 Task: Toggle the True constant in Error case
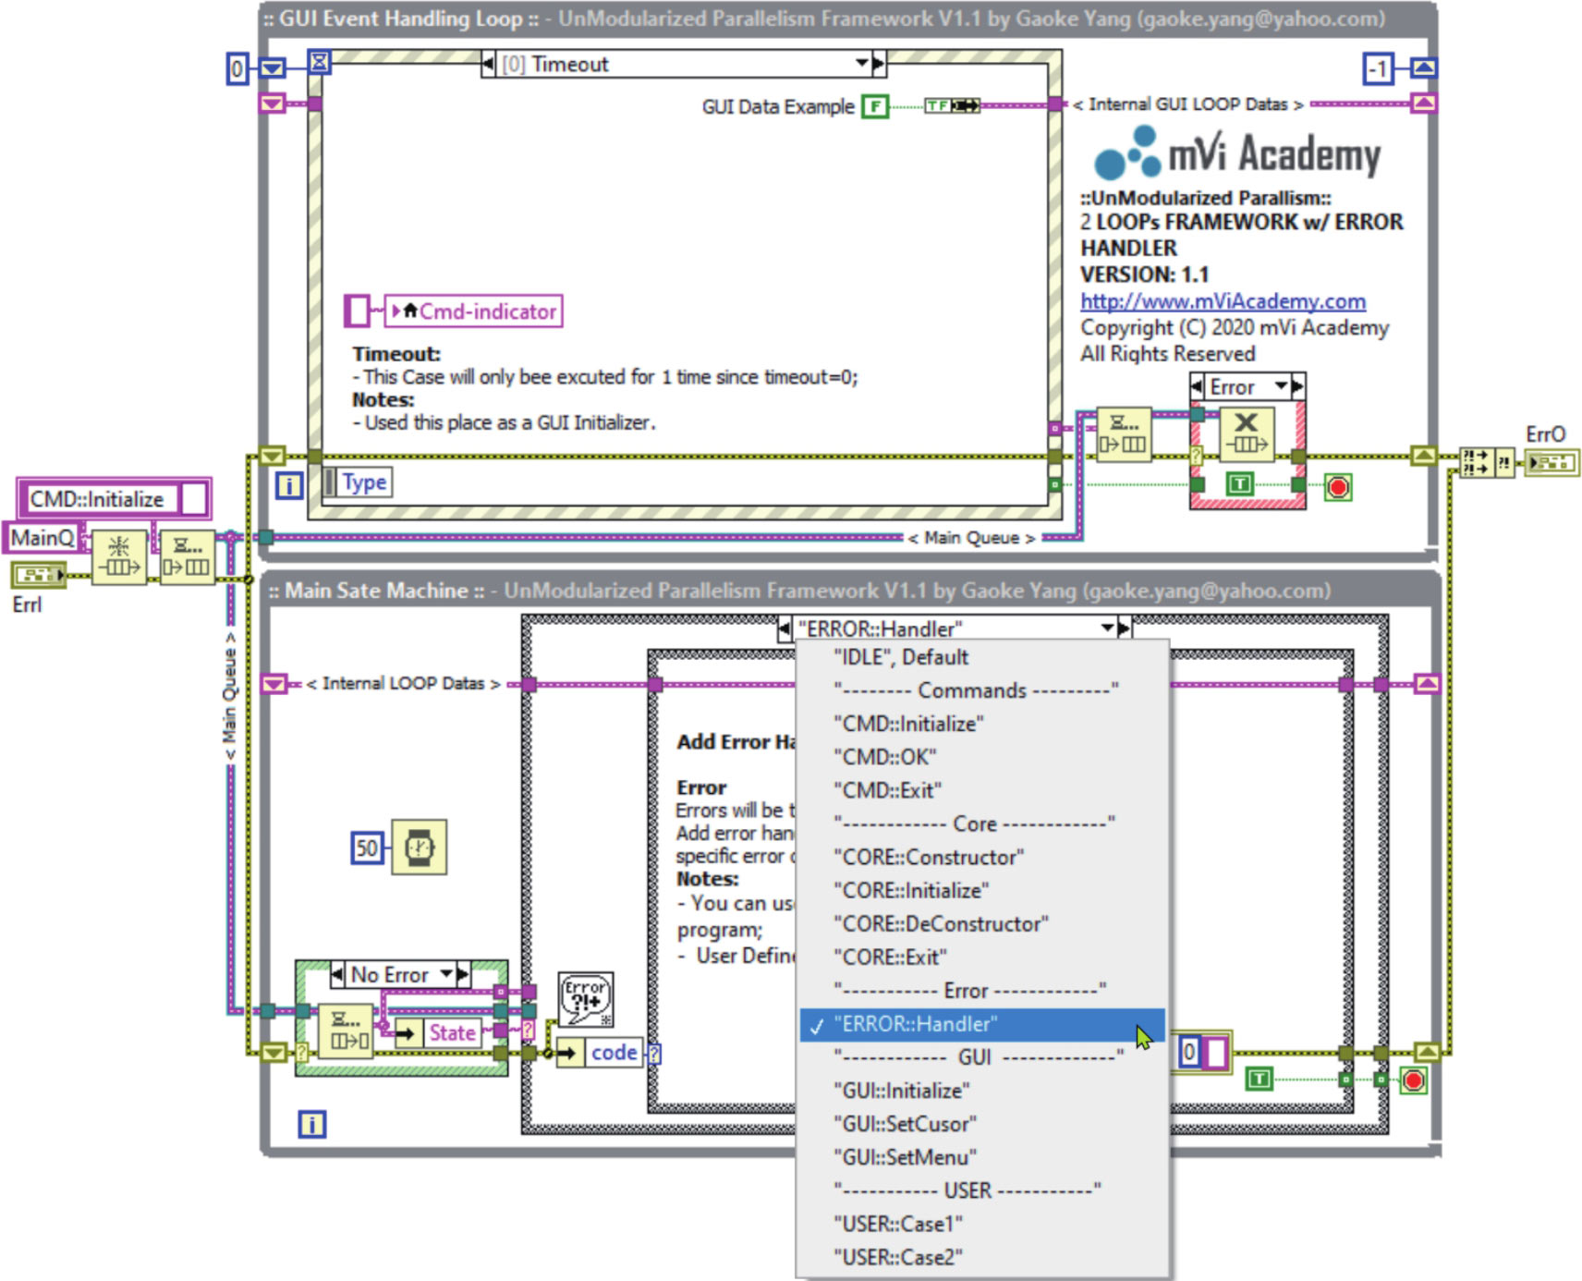tap(1239, 483)
